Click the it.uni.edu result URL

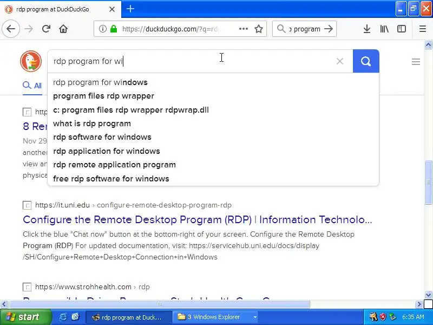pos(133,205)
